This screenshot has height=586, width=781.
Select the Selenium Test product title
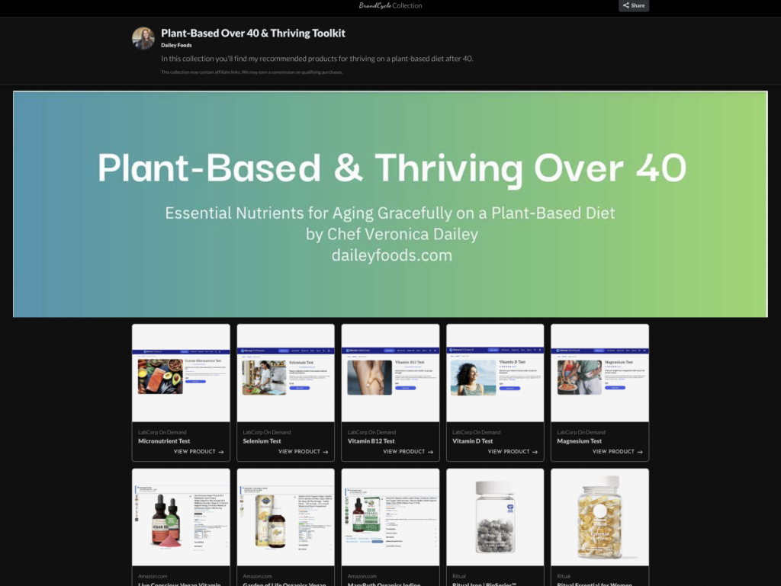click(262, 440)
